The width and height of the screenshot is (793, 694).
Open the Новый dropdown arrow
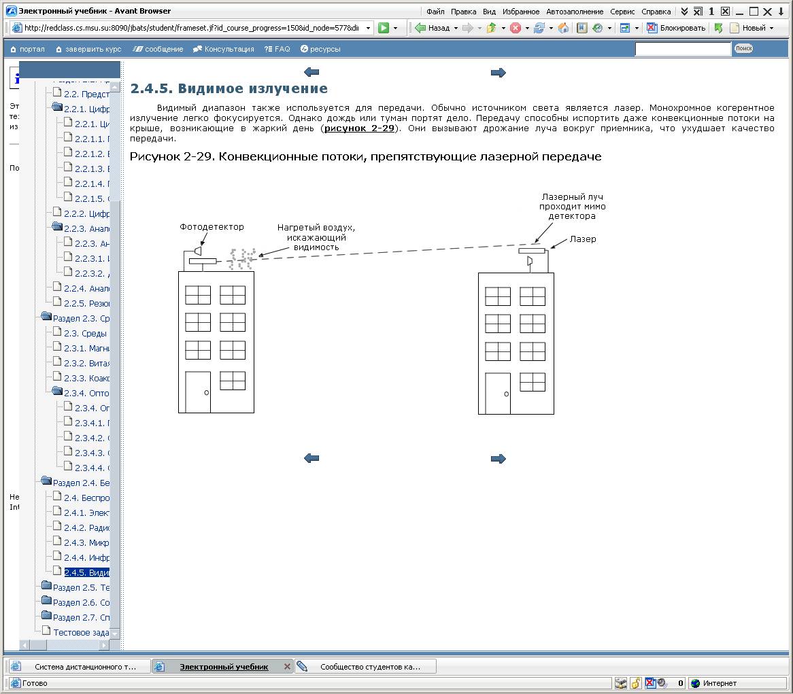771,29
